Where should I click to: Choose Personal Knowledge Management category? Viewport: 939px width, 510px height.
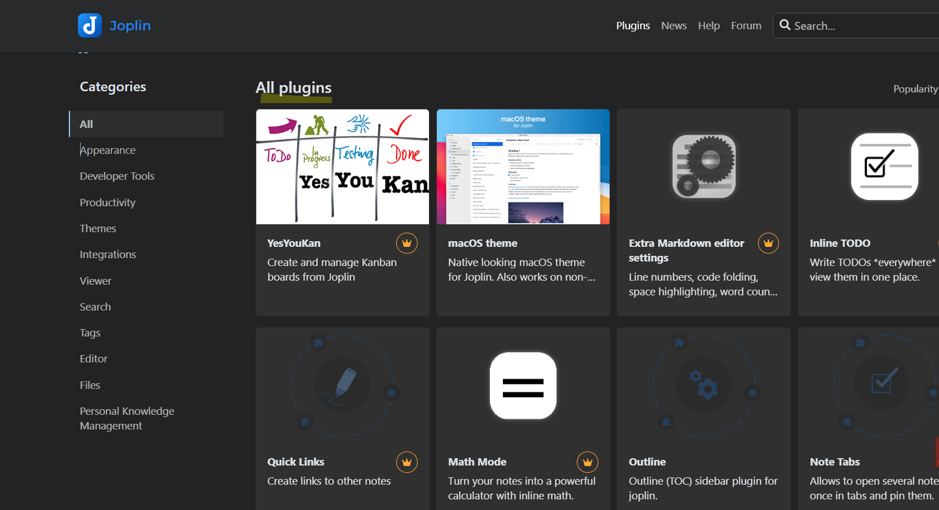click(x=127, y=419)
